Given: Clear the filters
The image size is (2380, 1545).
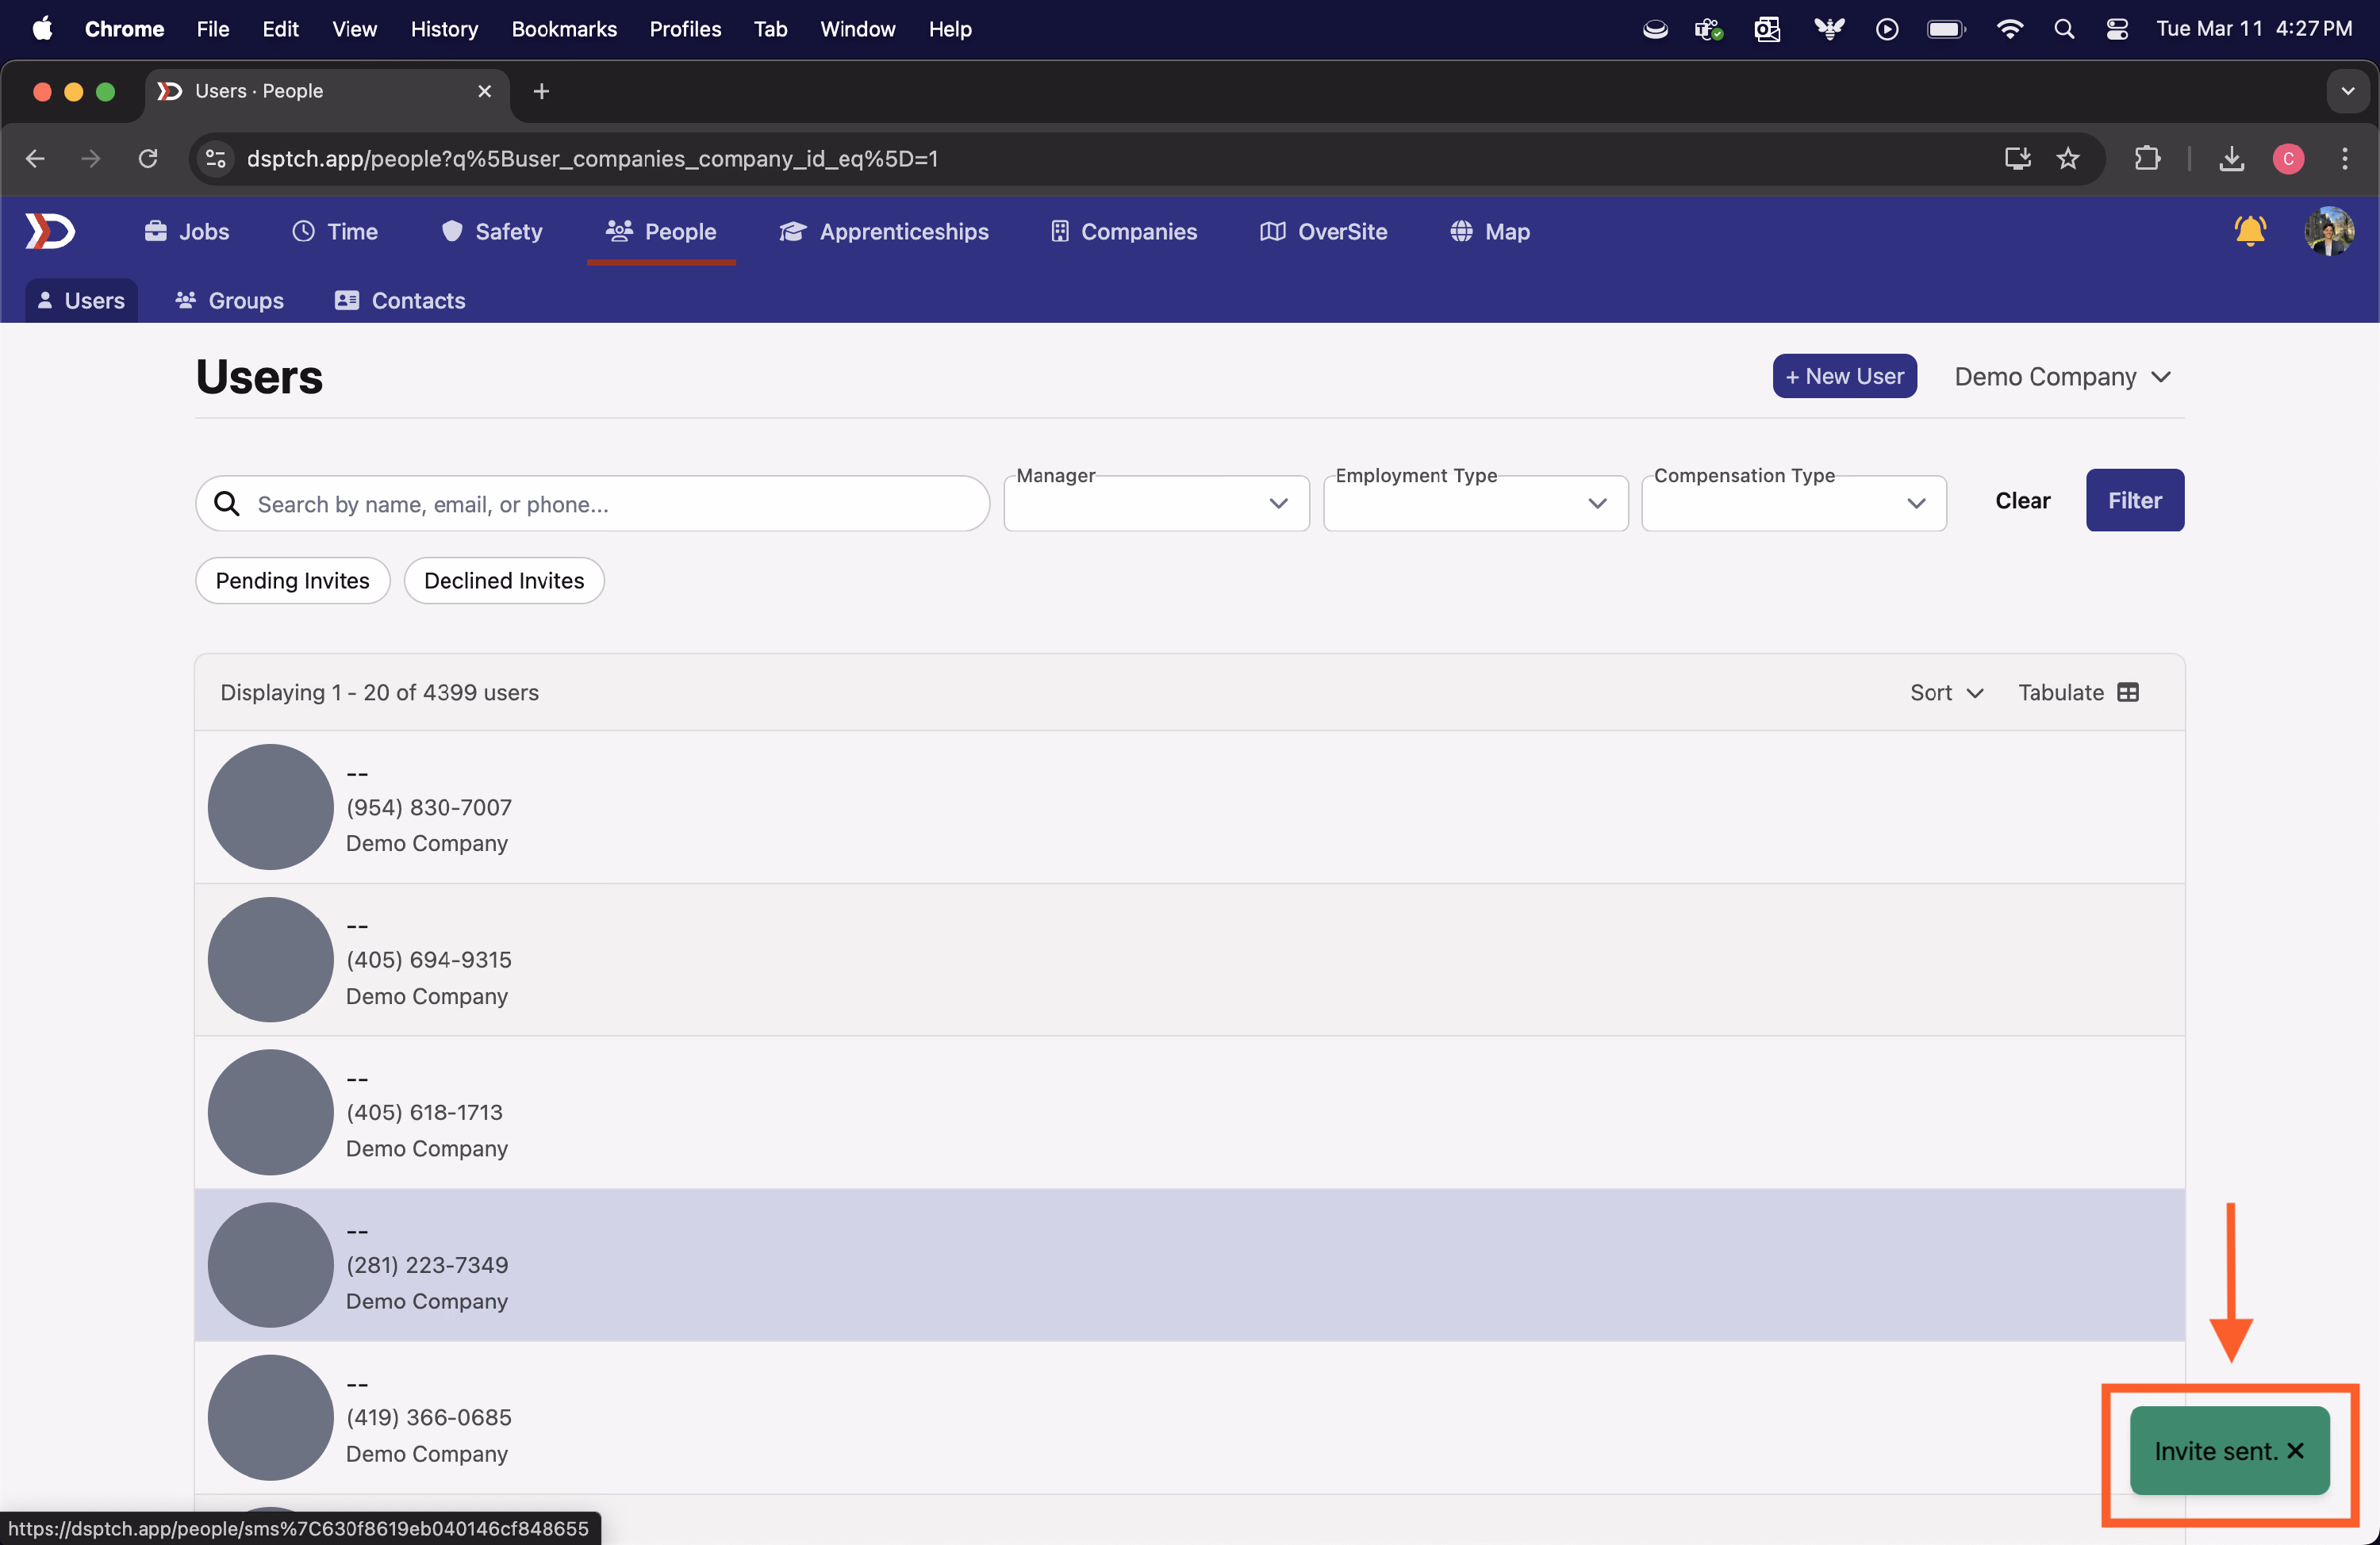Looking at the screenshot, I should click(x=2022, y=500).
